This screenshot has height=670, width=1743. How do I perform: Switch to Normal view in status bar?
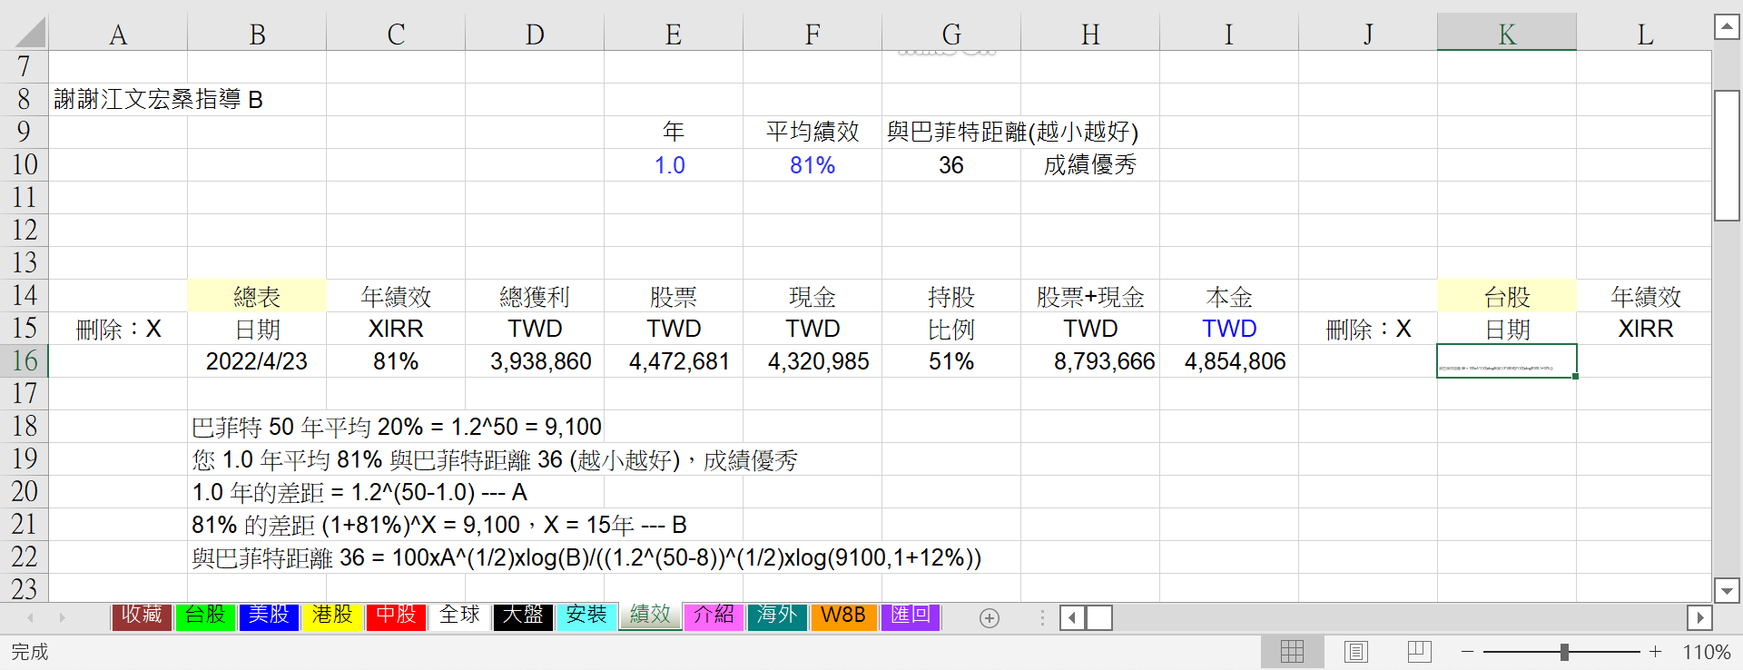tap(1292, 652)
